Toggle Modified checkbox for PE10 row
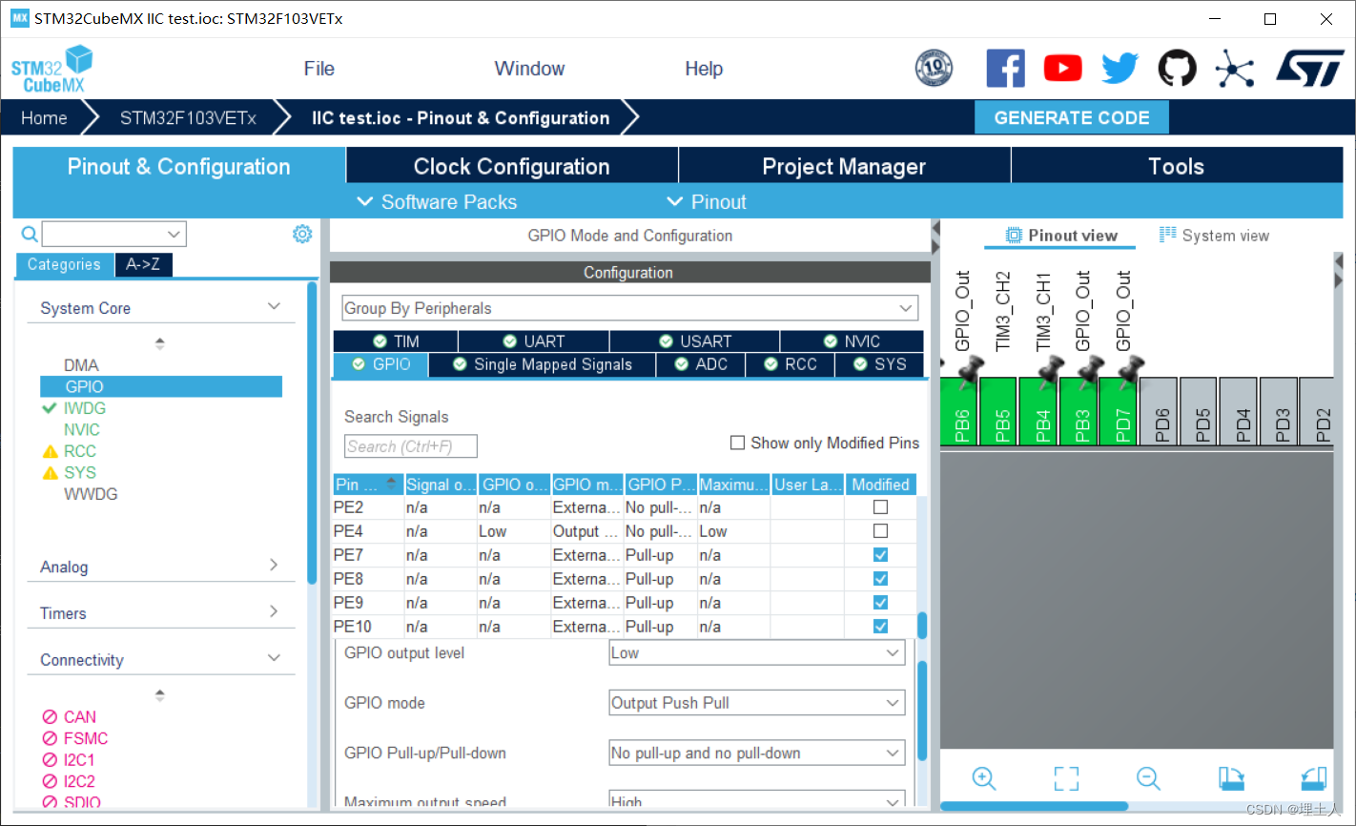This screenshot has height=826, width=1356. point(880,627)
